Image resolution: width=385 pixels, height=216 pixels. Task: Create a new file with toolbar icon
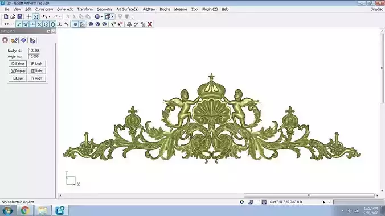coord(6,16)
